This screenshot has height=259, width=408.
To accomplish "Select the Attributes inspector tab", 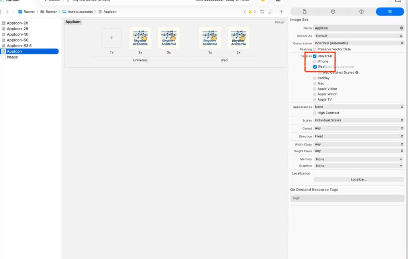I will [x=390, y=12].
